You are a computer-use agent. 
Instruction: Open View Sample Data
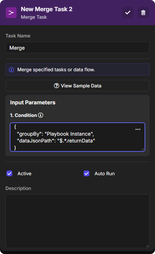pos(77,86)
